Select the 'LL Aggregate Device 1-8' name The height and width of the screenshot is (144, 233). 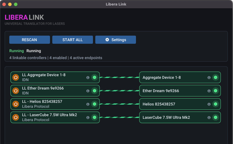44,75
